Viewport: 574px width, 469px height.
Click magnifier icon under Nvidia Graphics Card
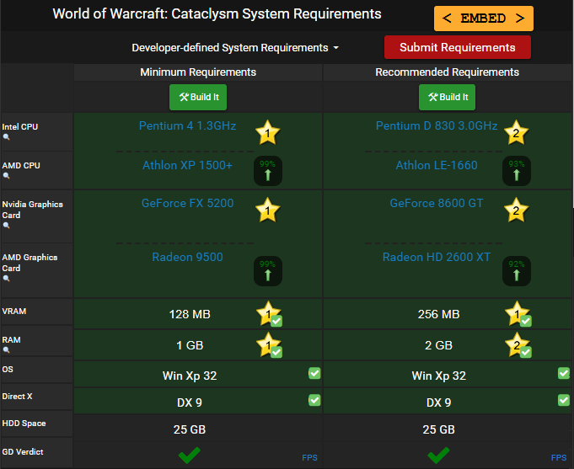pyautogui.click(x=6, y=226)
